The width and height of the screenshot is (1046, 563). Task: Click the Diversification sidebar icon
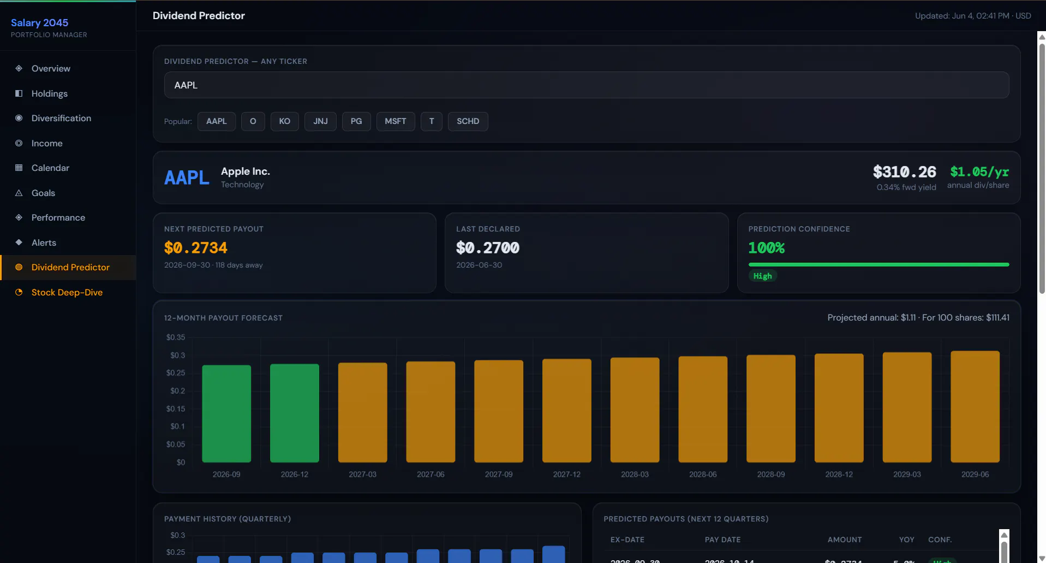coord(19,118)
